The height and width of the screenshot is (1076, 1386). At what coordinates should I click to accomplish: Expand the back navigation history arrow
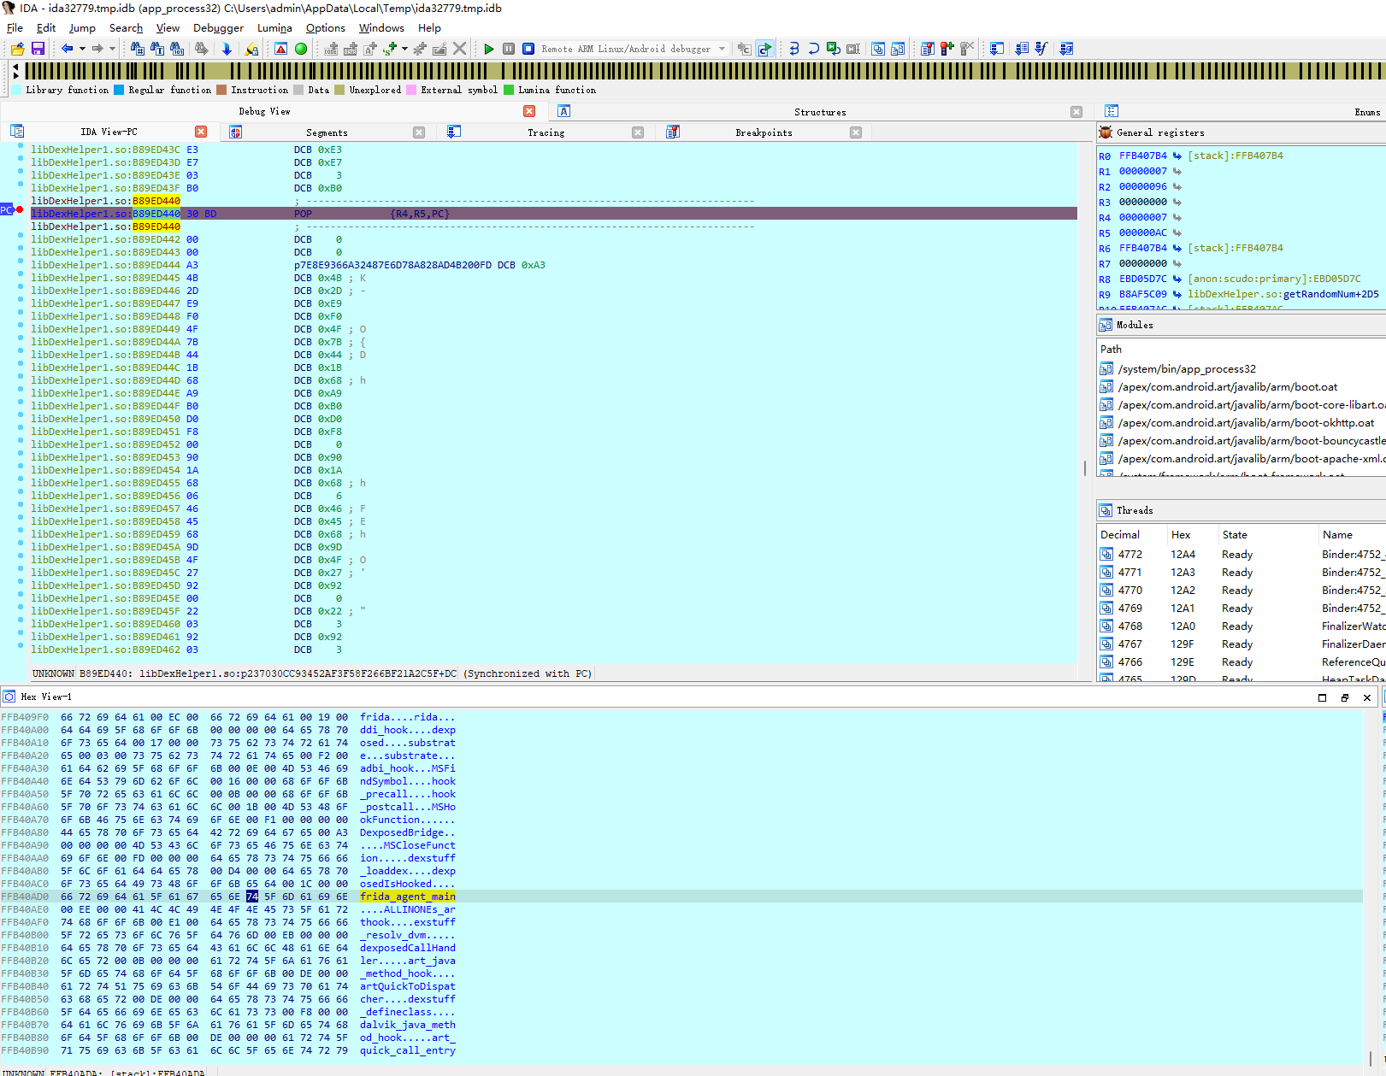click(82, 49)
